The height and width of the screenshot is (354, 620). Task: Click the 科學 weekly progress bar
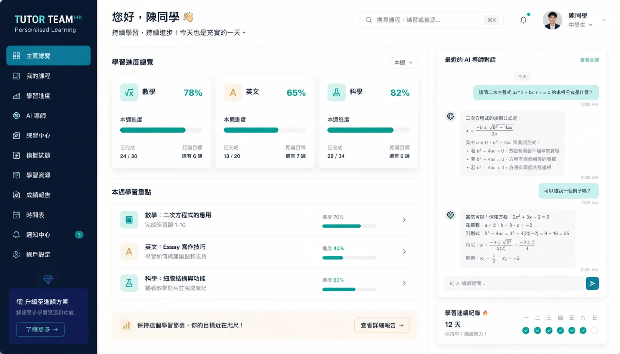[368, 130]
